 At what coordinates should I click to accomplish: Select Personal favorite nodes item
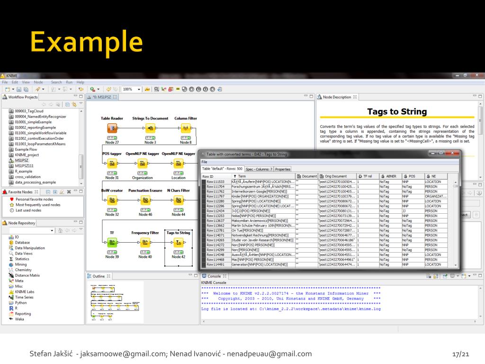[x=34, y=200]
